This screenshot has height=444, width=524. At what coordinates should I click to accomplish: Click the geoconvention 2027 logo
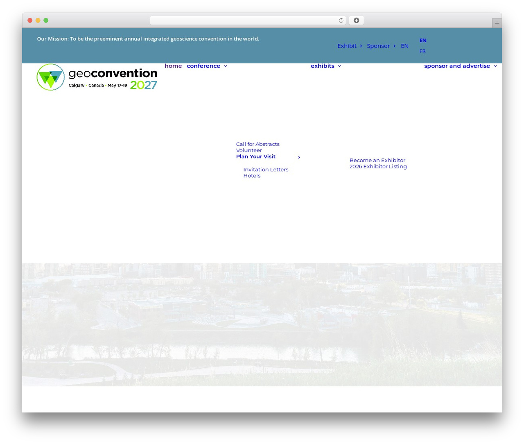[97, 77]
